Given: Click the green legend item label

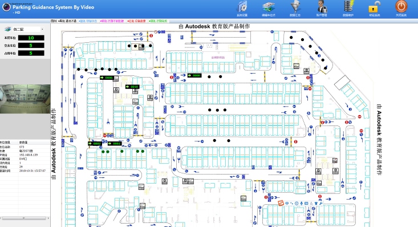Looking at the screenshot, I should coord(158,21).
